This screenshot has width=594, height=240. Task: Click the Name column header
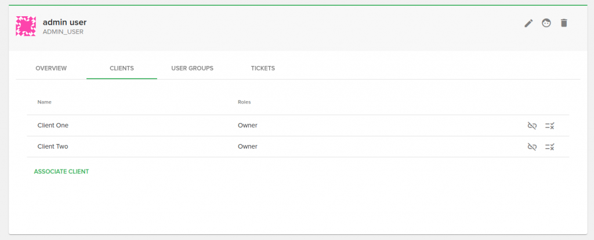[44, 102]
